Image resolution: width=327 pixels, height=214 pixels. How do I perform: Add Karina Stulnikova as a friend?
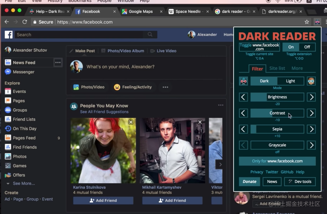point(103,201)
